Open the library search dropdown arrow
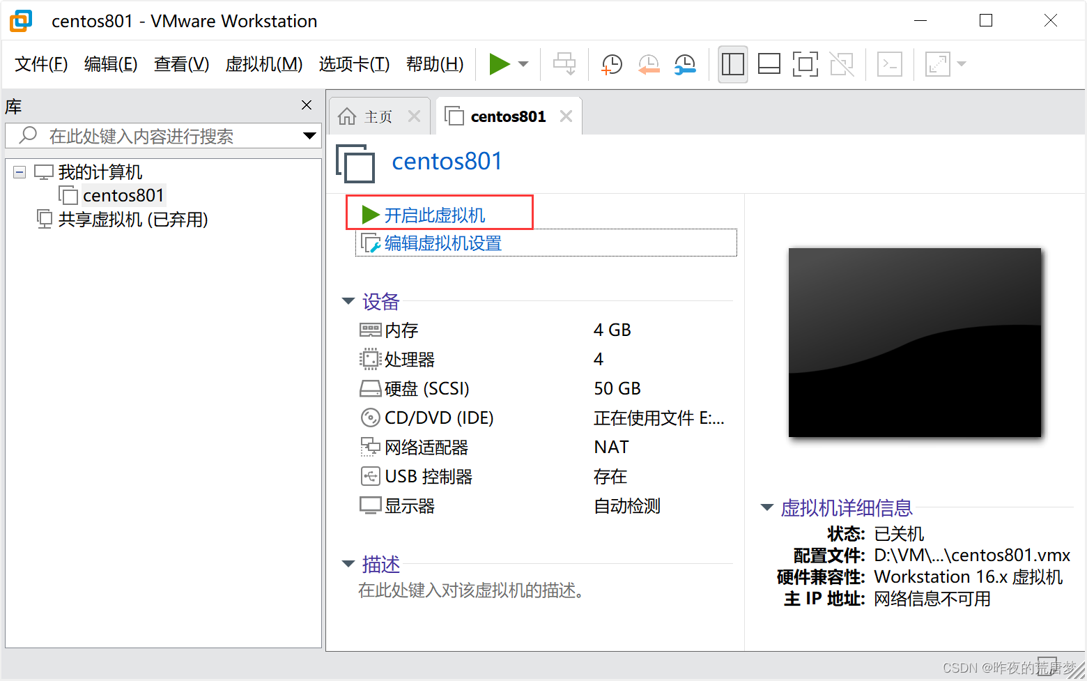Viewport: 1087px width, 681px height. [310, 136]
